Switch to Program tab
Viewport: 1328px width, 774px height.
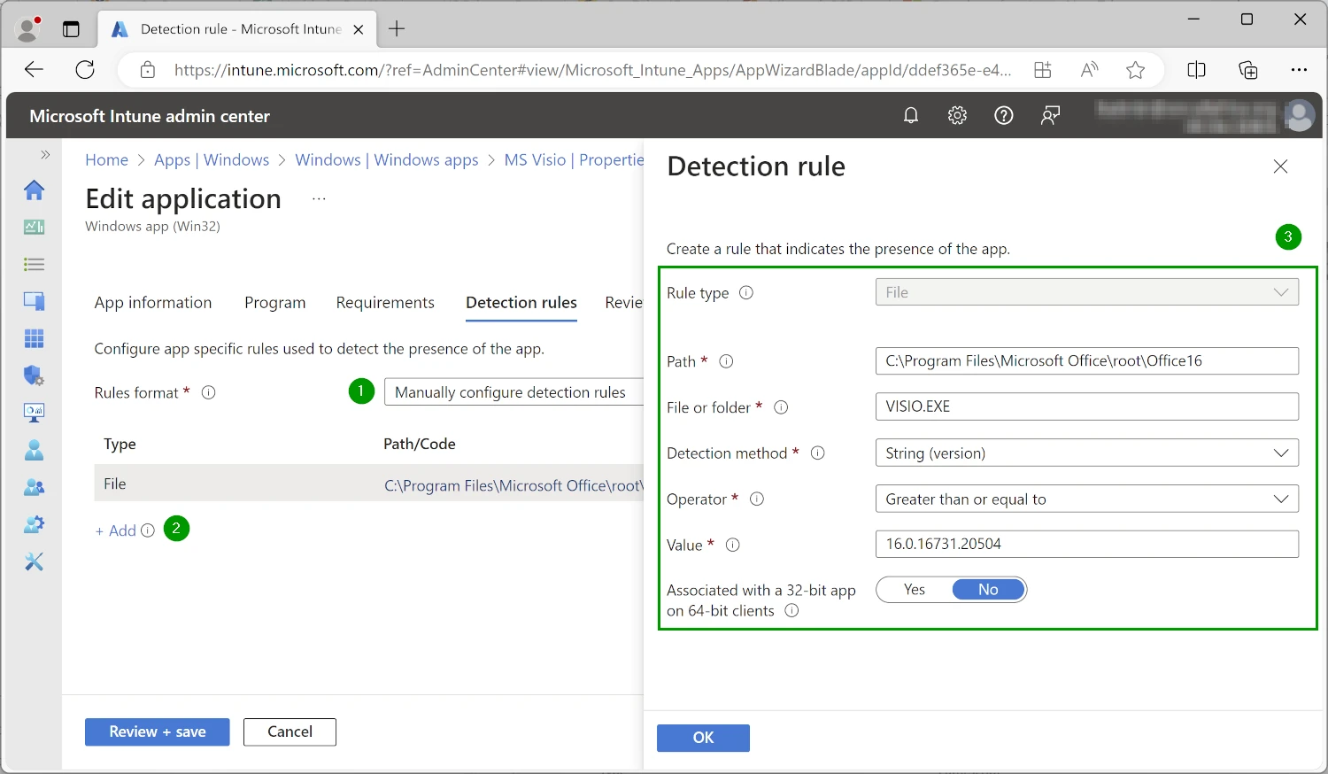tap(275, 303)
